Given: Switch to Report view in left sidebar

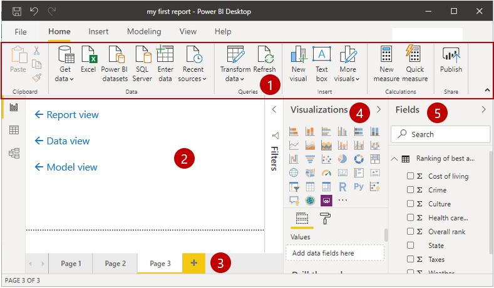Looking at the screenshot, I should pos(14,107).
